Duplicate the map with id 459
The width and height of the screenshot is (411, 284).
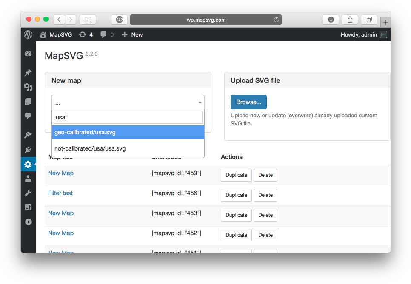tap(236, 175)
